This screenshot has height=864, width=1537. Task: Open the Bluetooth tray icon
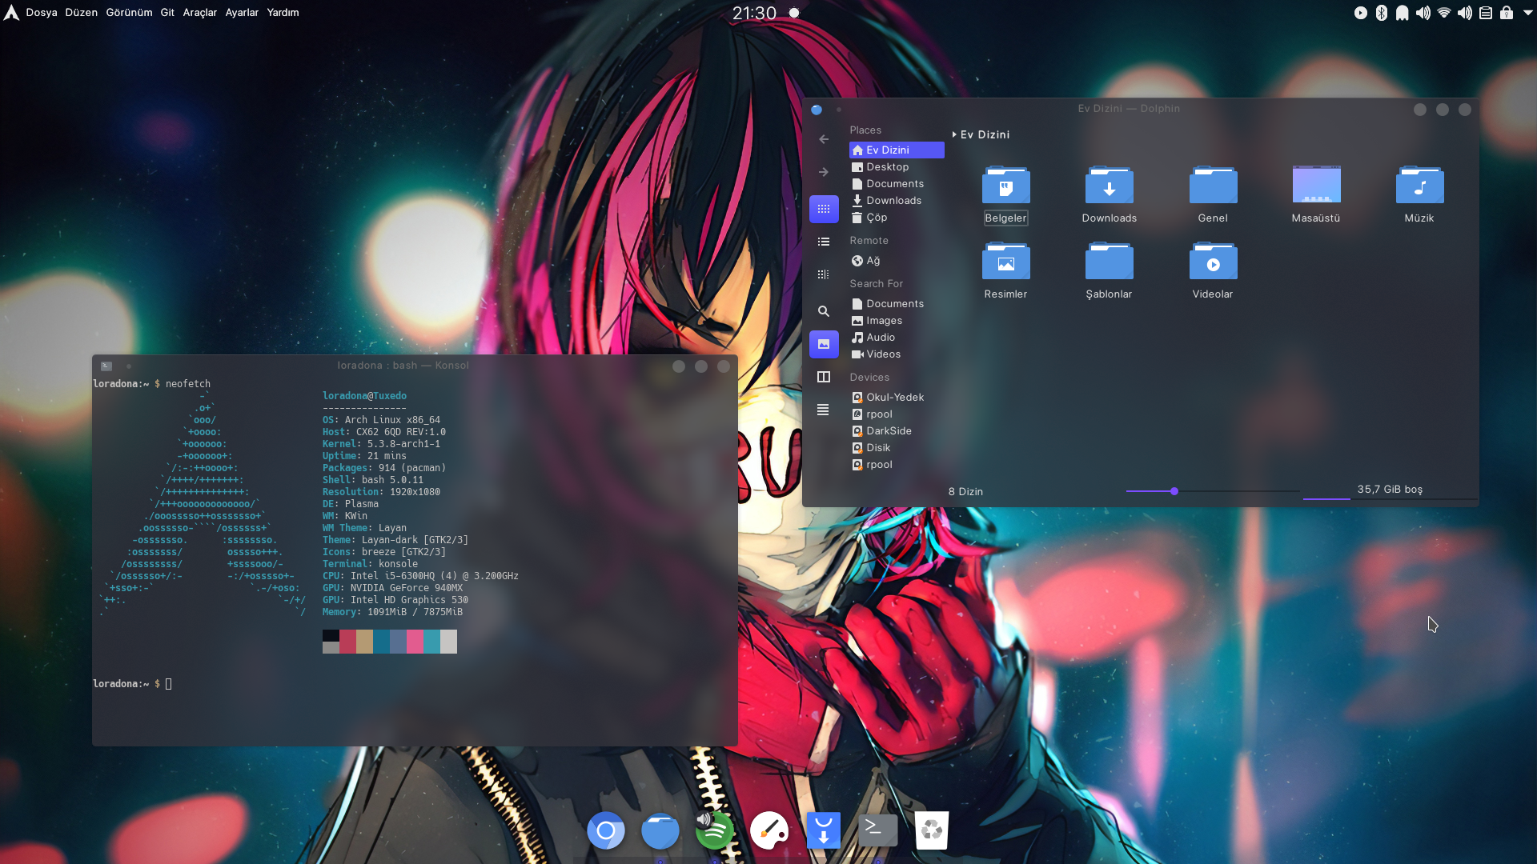1382,13
